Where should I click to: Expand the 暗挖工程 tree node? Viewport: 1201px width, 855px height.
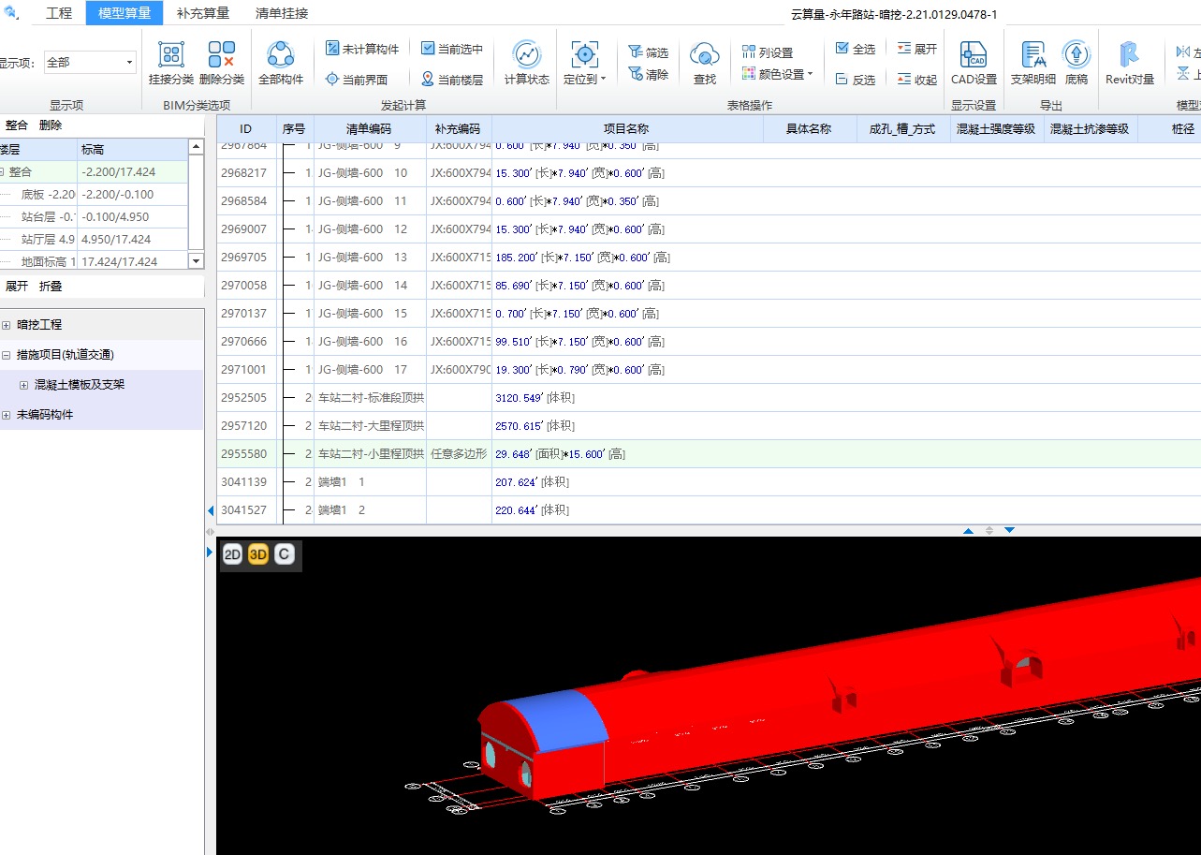tap(7, 325)
